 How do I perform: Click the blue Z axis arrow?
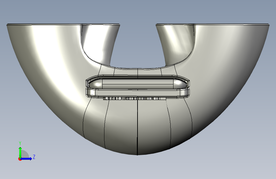tap(26, 159)
